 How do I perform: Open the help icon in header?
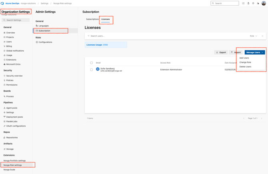click(253, 3)
